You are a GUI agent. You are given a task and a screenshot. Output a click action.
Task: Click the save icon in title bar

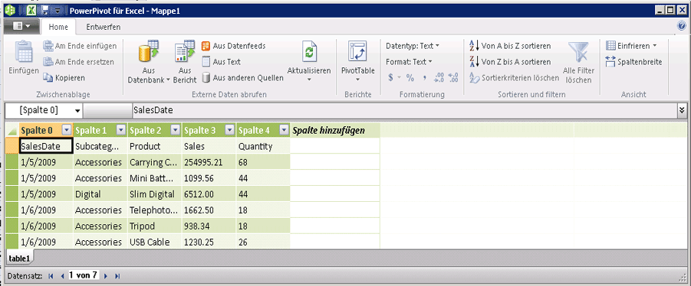pos(45,10)
